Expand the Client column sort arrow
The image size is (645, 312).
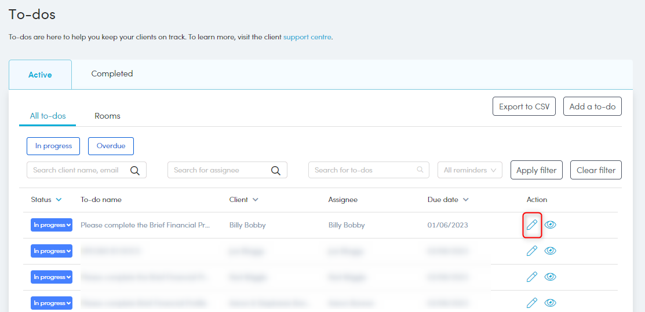pos(256,200)
